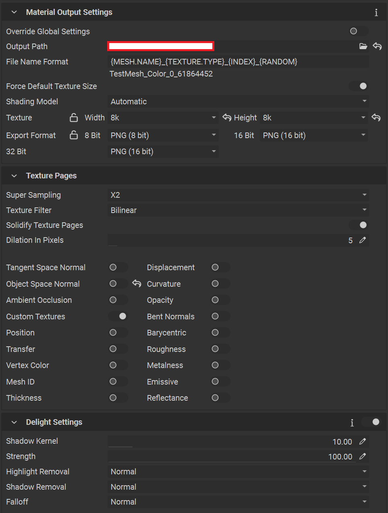
Task: Collapse the Material Output Settings section
Action: click(15, 12)
